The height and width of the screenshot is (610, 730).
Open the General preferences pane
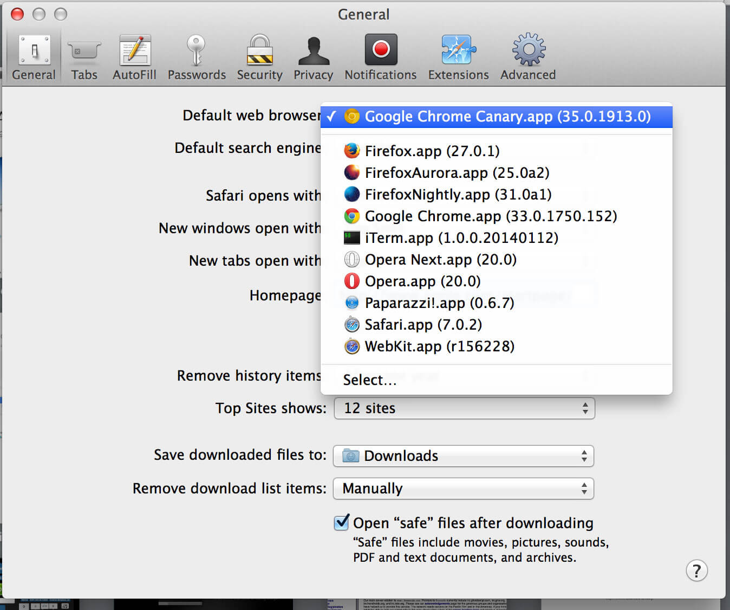(34, 57)
